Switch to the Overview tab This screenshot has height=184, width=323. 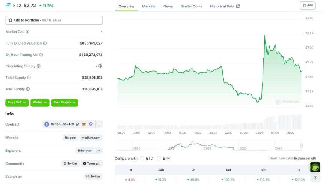click(126, 6)
